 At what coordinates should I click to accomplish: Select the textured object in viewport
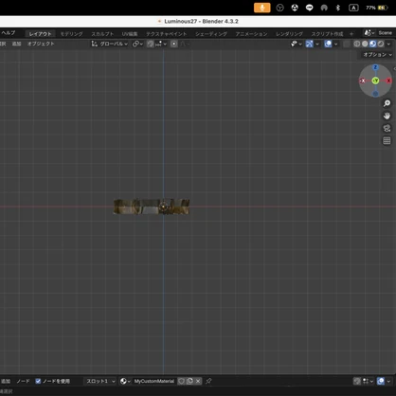click(152, 207)
